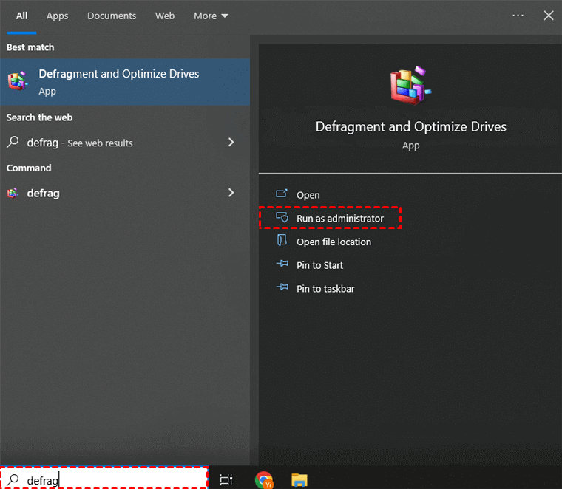
Task: Click the large Defragment and Optimize Drives icon
Action: click(x=410, y=86)
